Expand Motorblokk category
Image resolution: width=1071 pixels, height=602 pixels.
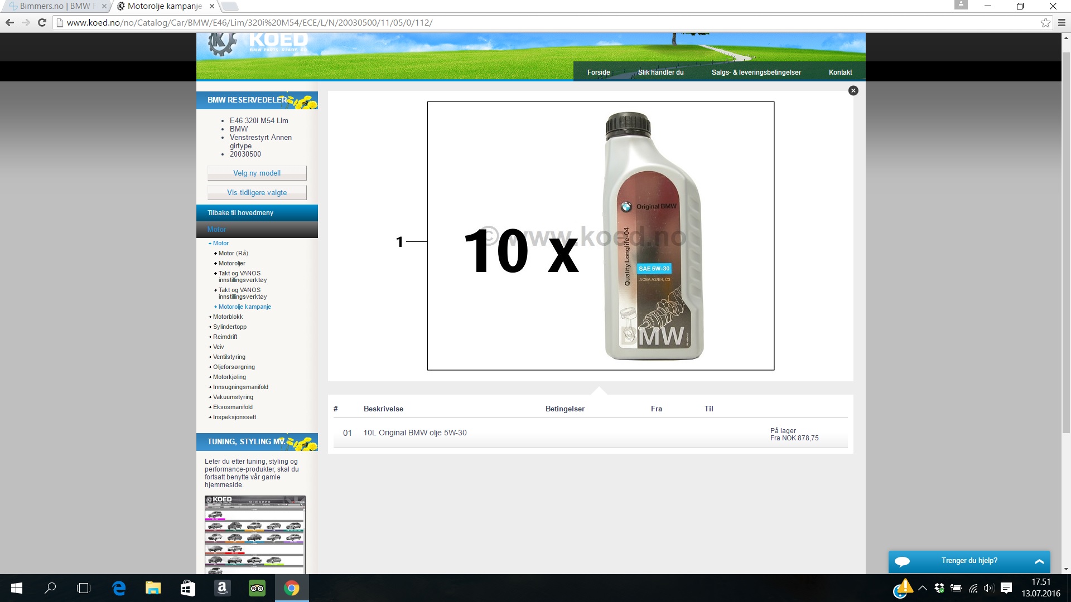[x=228, y=317]
